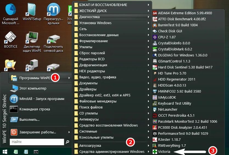Viewport: 229px width, 155px height.
Task: Expand Редакторы BCD submenu
Action: 112,59
